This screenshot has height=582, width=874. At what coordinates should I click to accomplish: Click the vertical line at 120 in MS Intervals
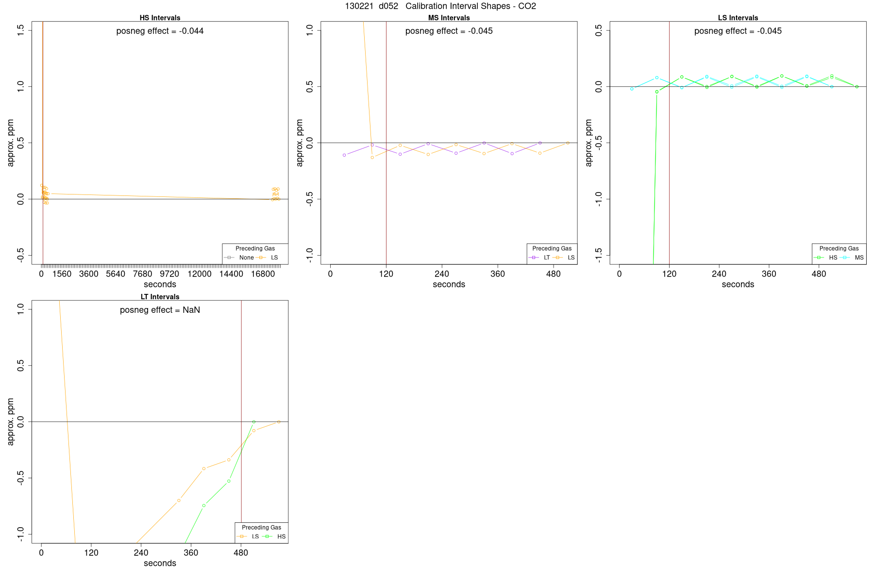[386, 143]
